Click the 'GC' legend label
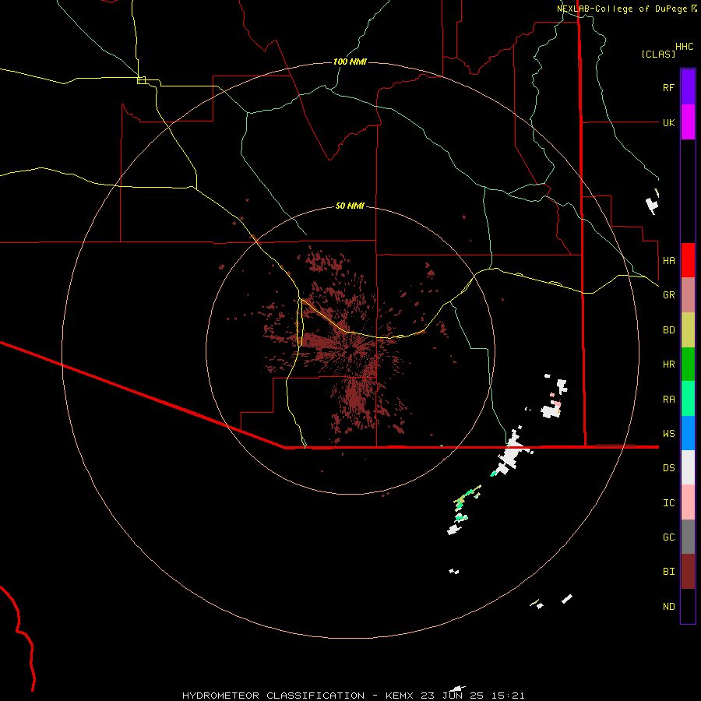The height and width of the screenshot is (701, 701). 668,537
